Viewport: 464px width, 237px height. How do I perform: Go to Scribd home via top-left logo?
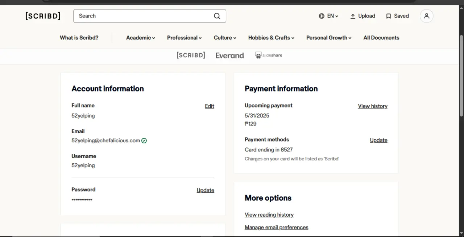(43, 16)
